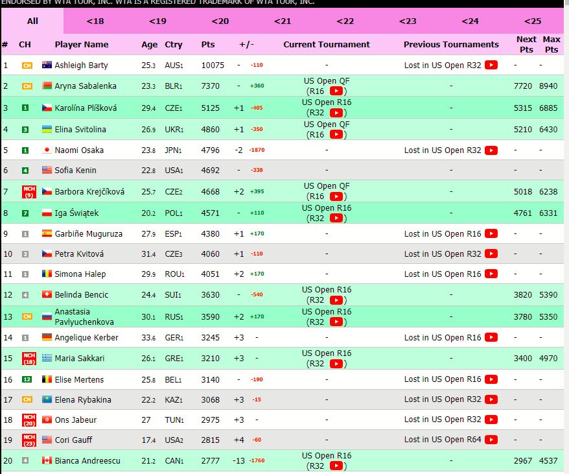Click the Spanish flag beside Garbiñe Muguruza
This screenshot has width=569, height=474.
pyautogui.click(x=47, y=233)
